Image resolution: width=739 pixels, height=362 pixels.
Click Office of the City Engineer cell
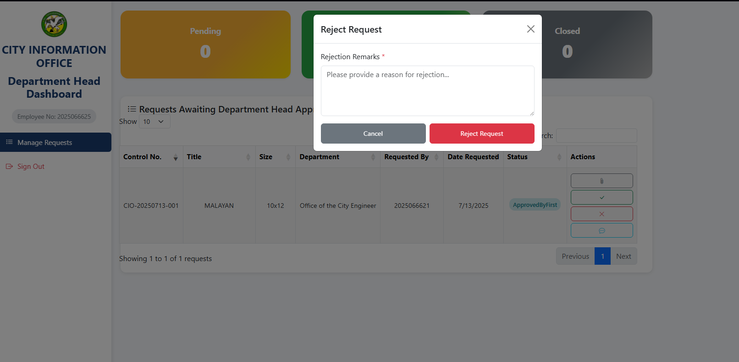pos(338,206)
